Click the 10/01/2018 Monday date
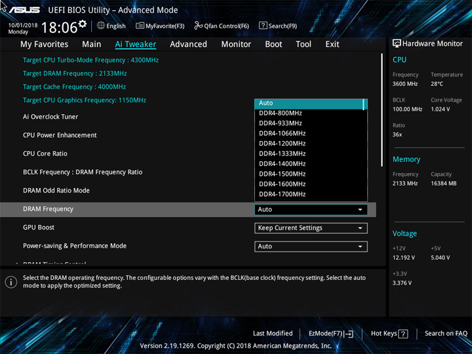472x354 pixels. pos(23,28)
